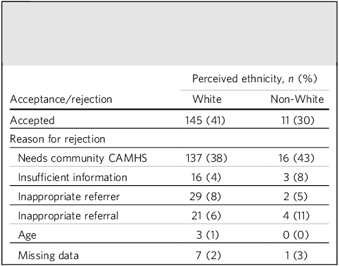Screen dimensions: 339x266
Task: Click the value 16 (43)
Action: (296, 158)
